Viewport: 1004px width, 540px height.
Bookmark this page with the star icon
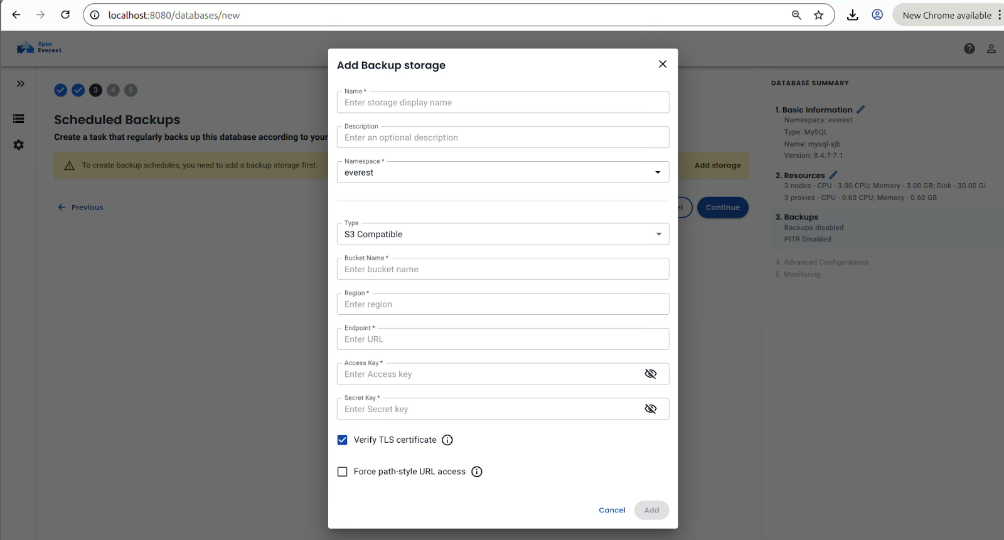(x=819, y=15)
